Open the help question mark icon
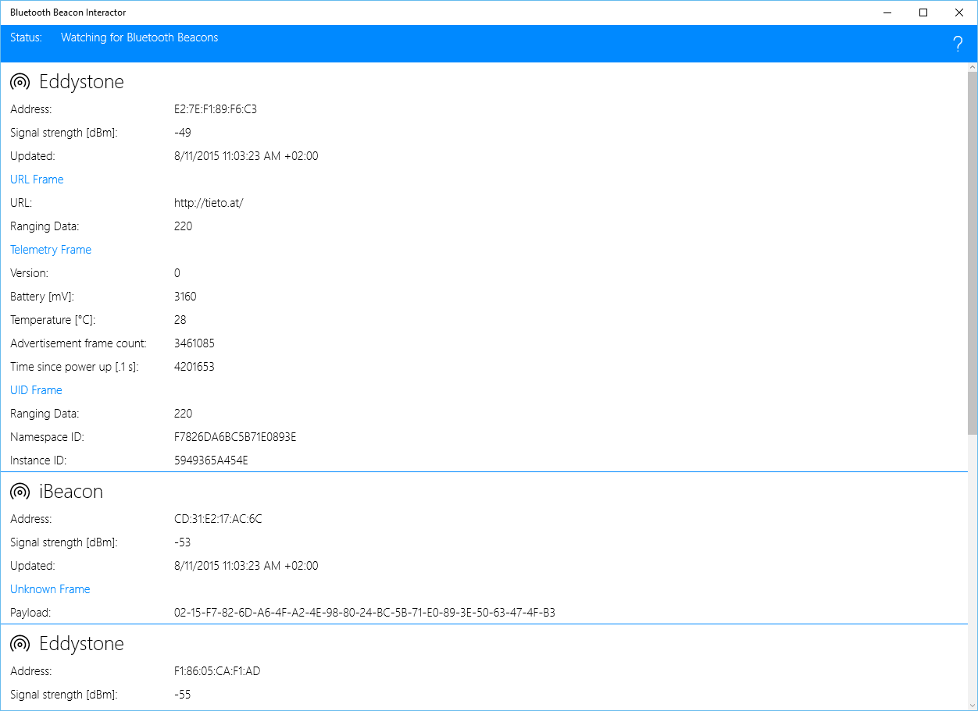This screenshot has height=711, width=978. [958, 44]
